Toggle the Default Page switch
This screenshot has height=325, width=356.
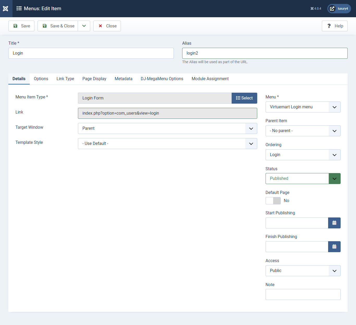(273, 201)
